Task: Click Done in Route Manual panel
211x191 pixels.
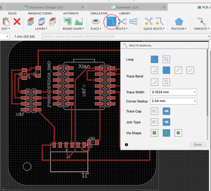Action: [198, 144]
